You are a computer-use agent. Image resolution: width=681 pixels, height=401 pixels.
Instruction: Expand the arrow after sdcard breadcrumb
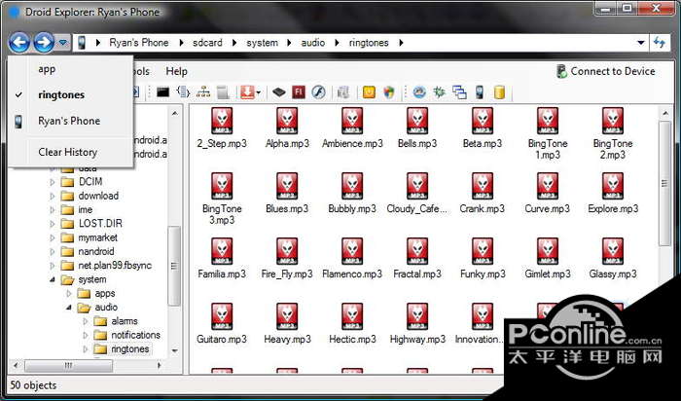coord(235,43)
